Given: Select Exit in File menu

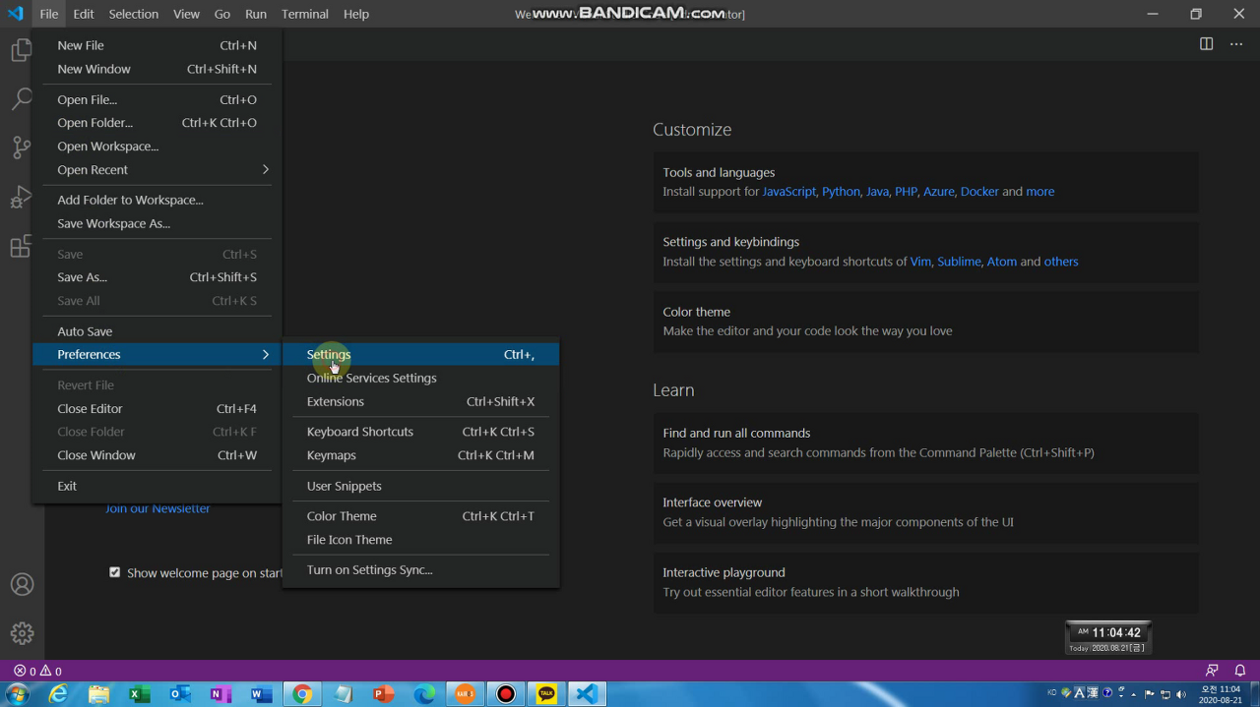Looking at the screenshot, I should click(157, 486).
